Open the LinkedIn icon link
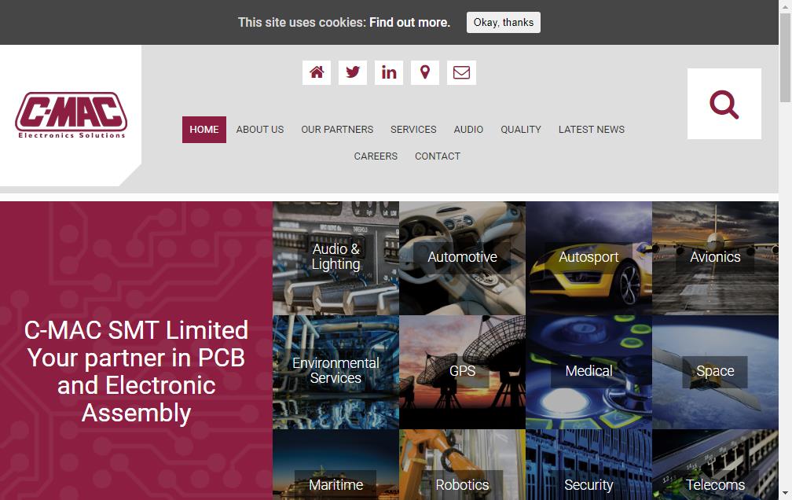 tap(389, 73)
